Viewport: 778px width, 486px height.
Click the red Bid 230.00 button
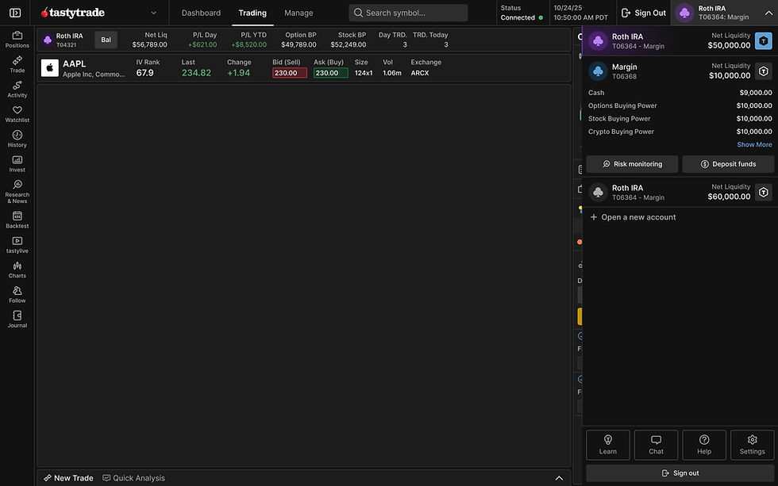[289, 73]
